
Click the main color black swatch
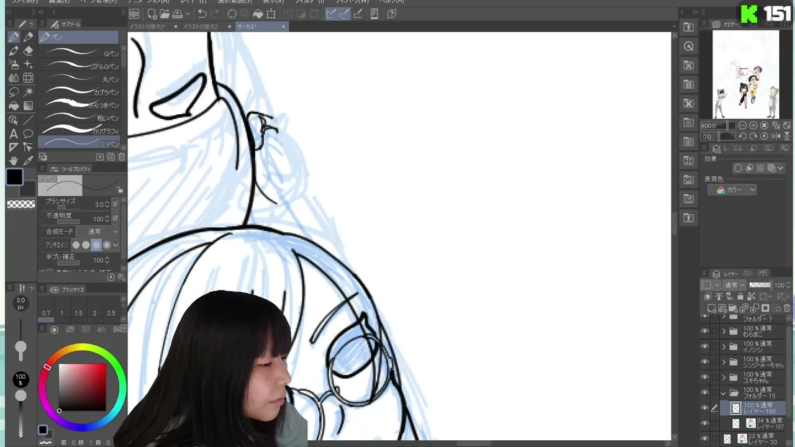15,178
